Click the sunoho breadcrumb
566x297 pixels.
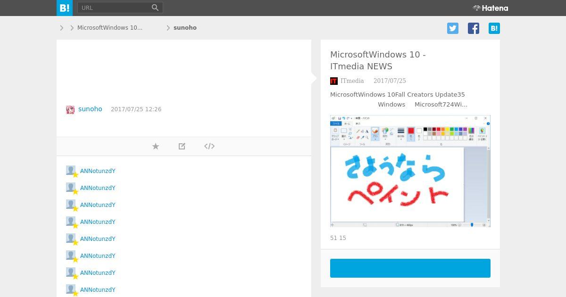(x=185, y=28)
